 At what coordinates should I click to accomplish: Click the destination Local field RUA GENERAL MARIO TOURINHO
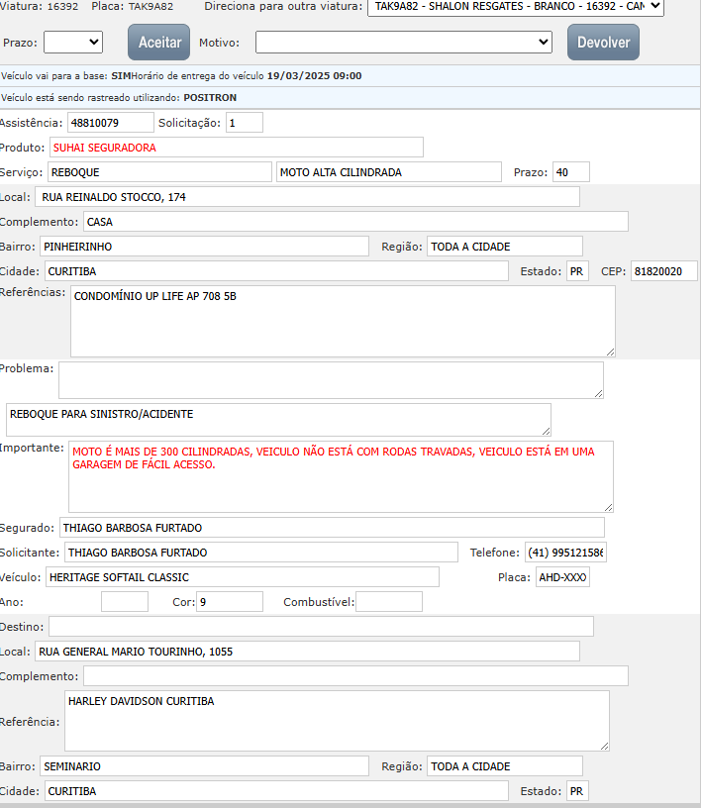[x=307, y=652]
